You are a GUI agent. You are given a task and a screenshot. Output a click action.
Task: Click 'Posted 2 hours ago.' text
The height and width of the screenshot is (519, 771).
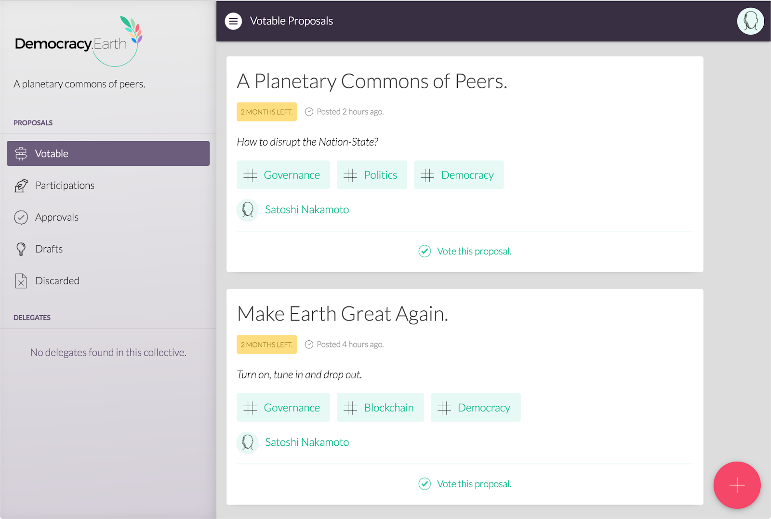pos(350,112)
